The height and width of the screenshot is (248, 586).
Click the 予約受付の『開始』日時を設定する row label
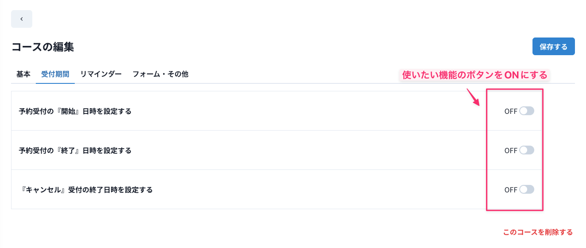point(75,111)
